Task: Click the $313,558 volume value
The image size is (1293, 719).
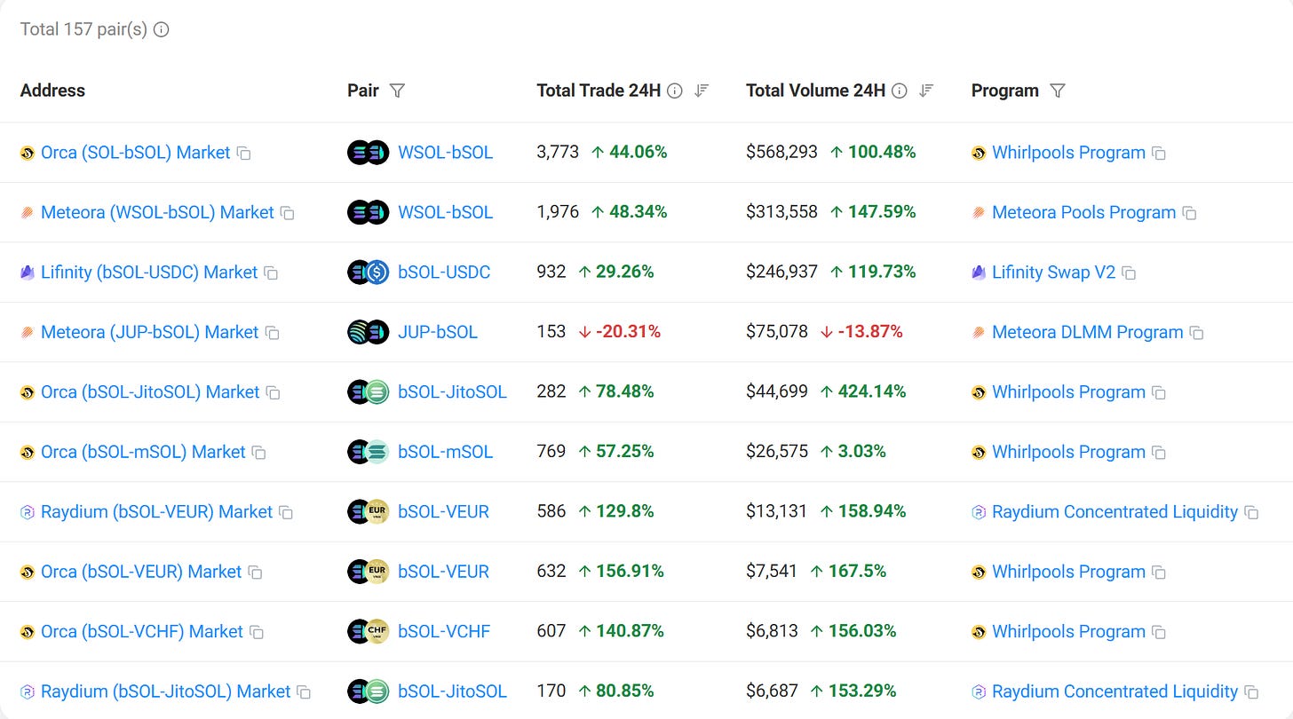Action: pyautogui.click(x=781, y=212)
